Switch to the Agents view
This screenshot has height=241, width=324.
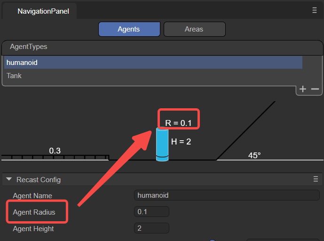(129, 29)
